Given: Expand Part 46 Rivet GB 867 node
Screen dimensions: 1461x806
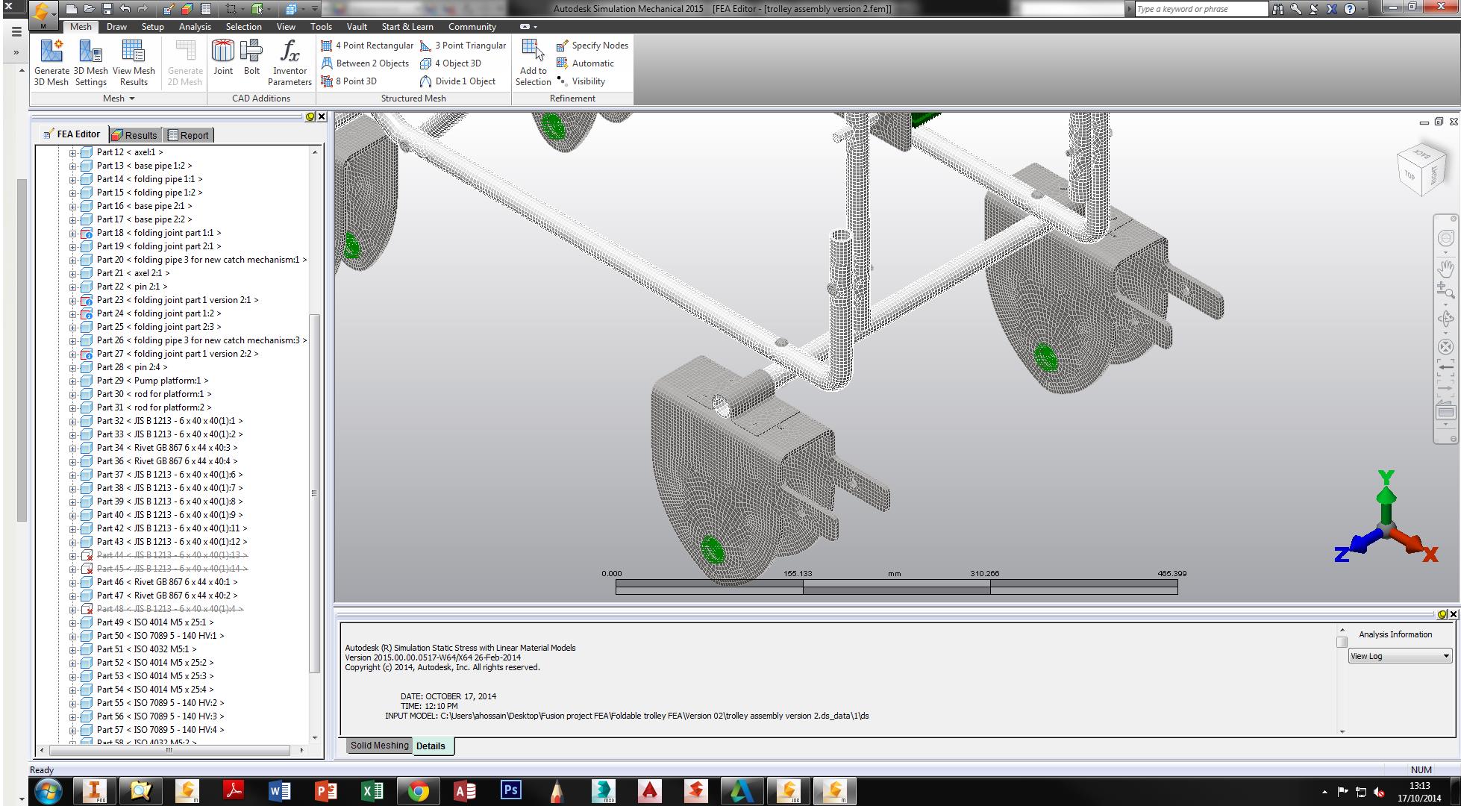Looking at the screenshot, I should point(72,582).
